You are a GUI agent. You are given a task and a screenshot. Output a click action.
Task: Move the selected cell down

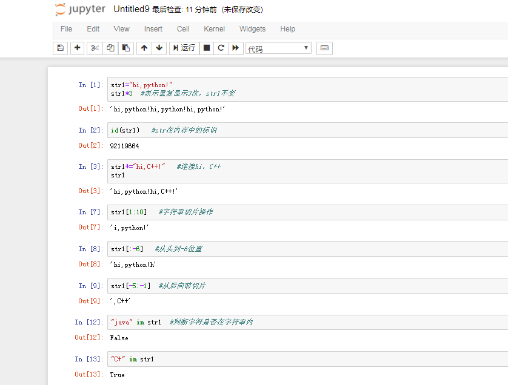click(159, 48)
